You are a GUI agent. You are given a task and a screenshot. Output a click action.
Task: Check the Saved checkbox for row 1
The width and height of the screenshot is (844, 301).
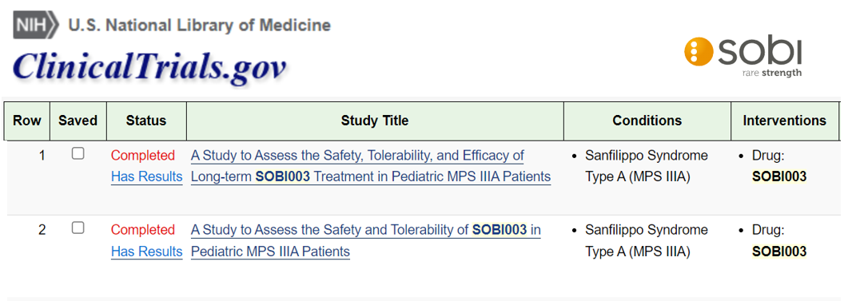coord(78,154)
